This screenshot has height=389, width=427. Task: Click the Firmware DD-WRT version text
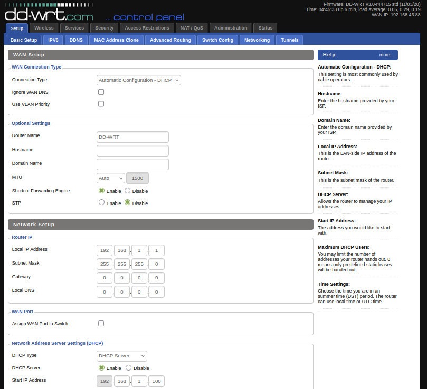coord(372,4)
